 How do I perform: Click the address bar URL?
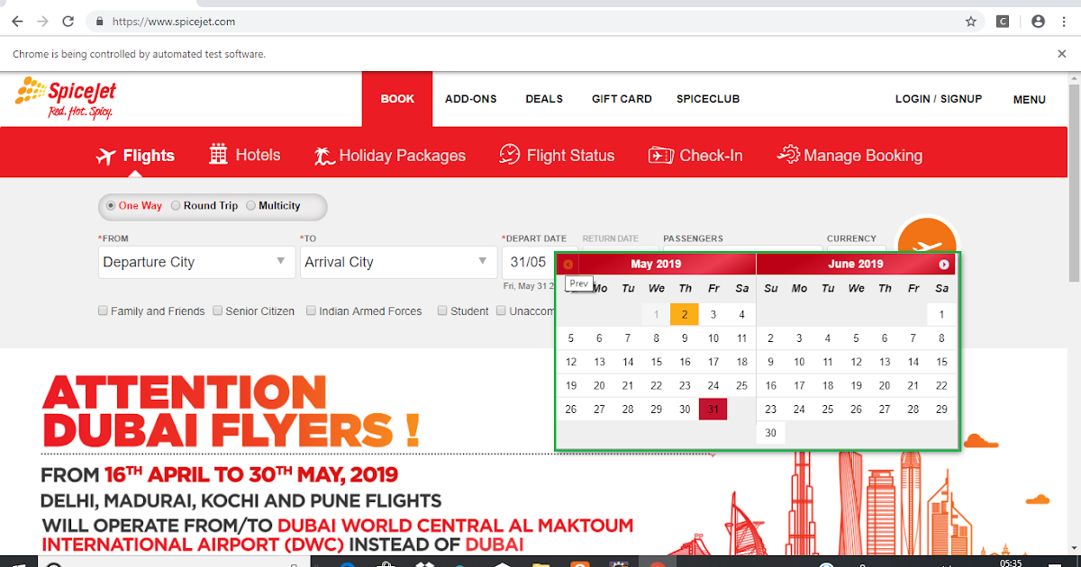(176, 21)
